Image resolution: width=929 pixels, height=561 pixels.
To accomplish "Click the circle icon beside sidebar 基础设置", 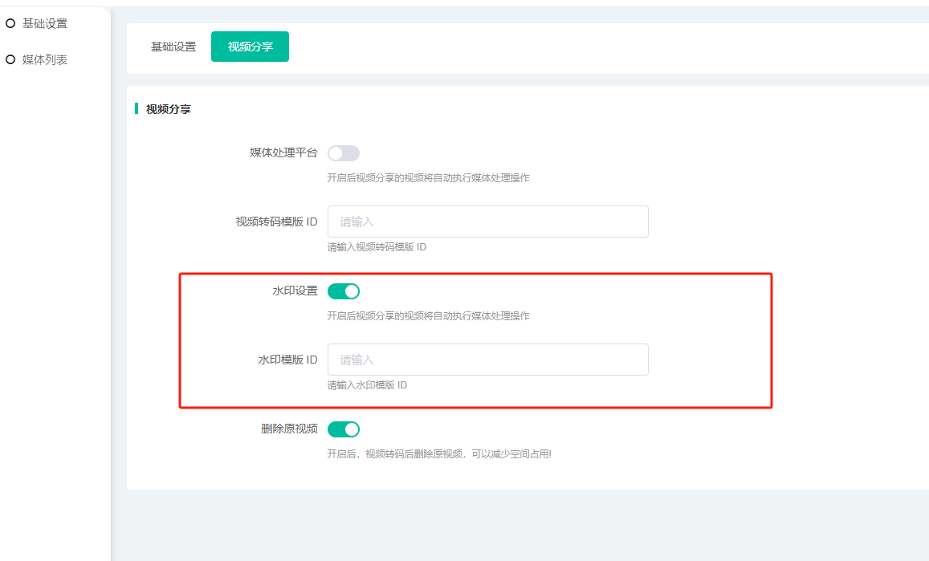I will (x=10, y=24).
